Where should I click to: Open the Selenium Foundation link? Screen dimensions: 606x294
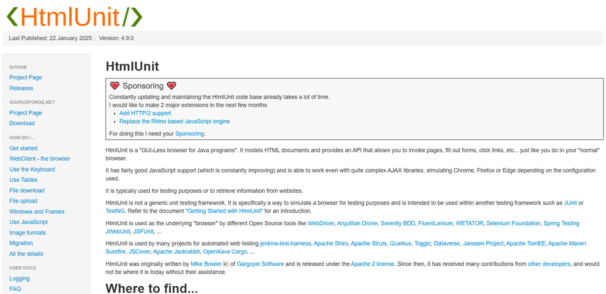coord(513,223)
